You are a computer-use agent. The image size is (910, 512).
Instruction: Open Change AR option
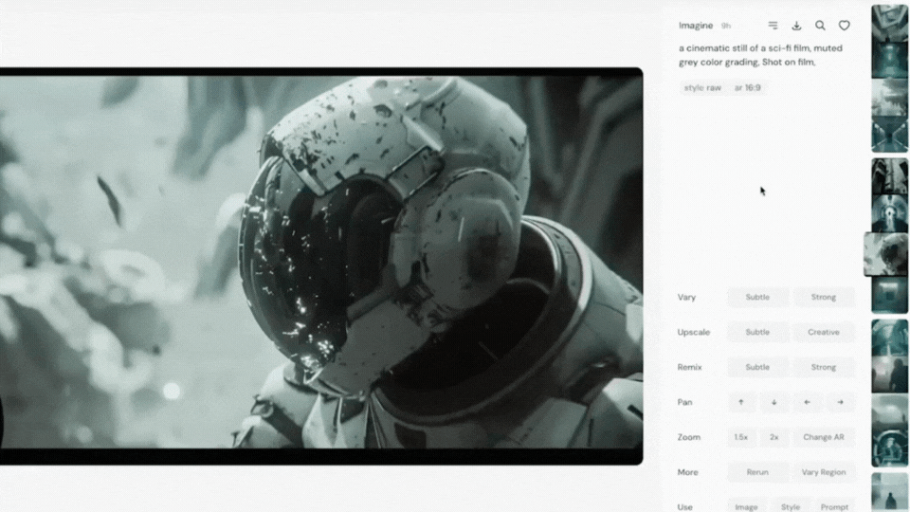point(824,437)
